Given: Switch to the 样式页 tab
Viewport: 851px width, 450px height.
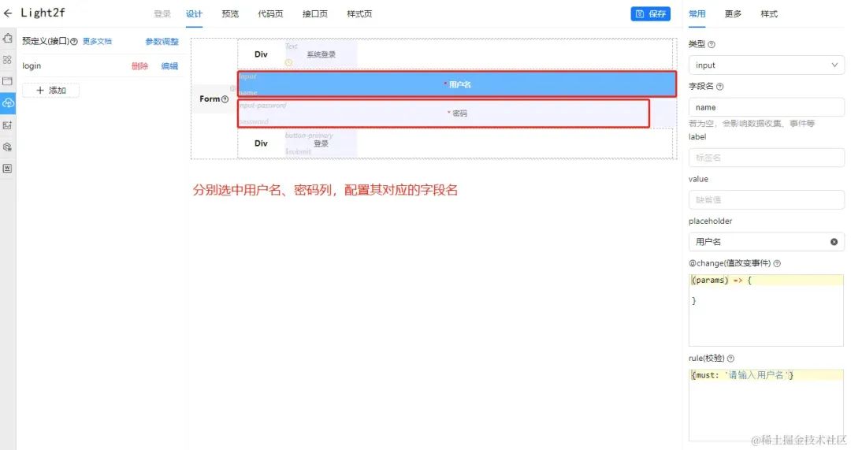Looking at the screenshot, I should click(x=359, y=14).
